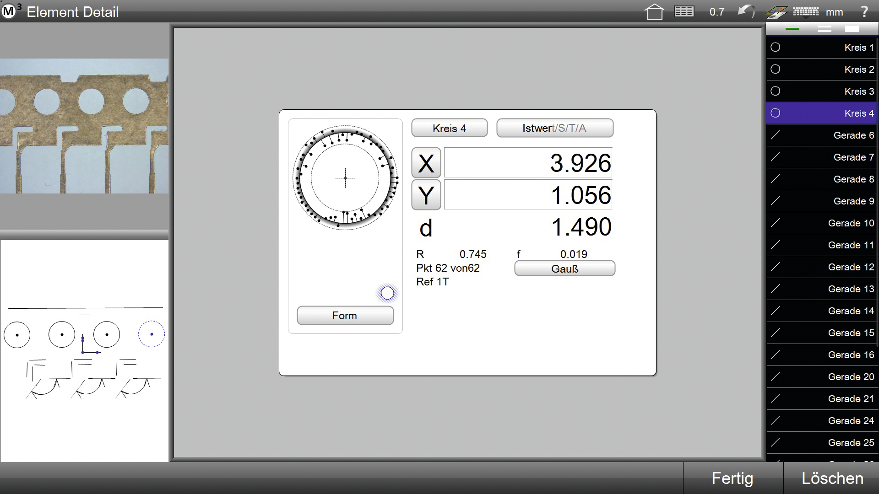Screen dimensions: 879x494
Task: Click the question mark help icon
Action: [x=864, y=12]
